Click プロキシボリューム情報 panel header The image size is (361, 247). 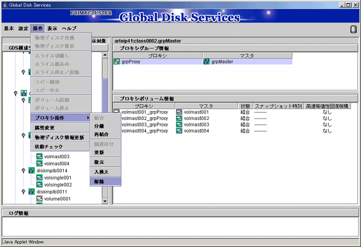[x=236, y=99]
